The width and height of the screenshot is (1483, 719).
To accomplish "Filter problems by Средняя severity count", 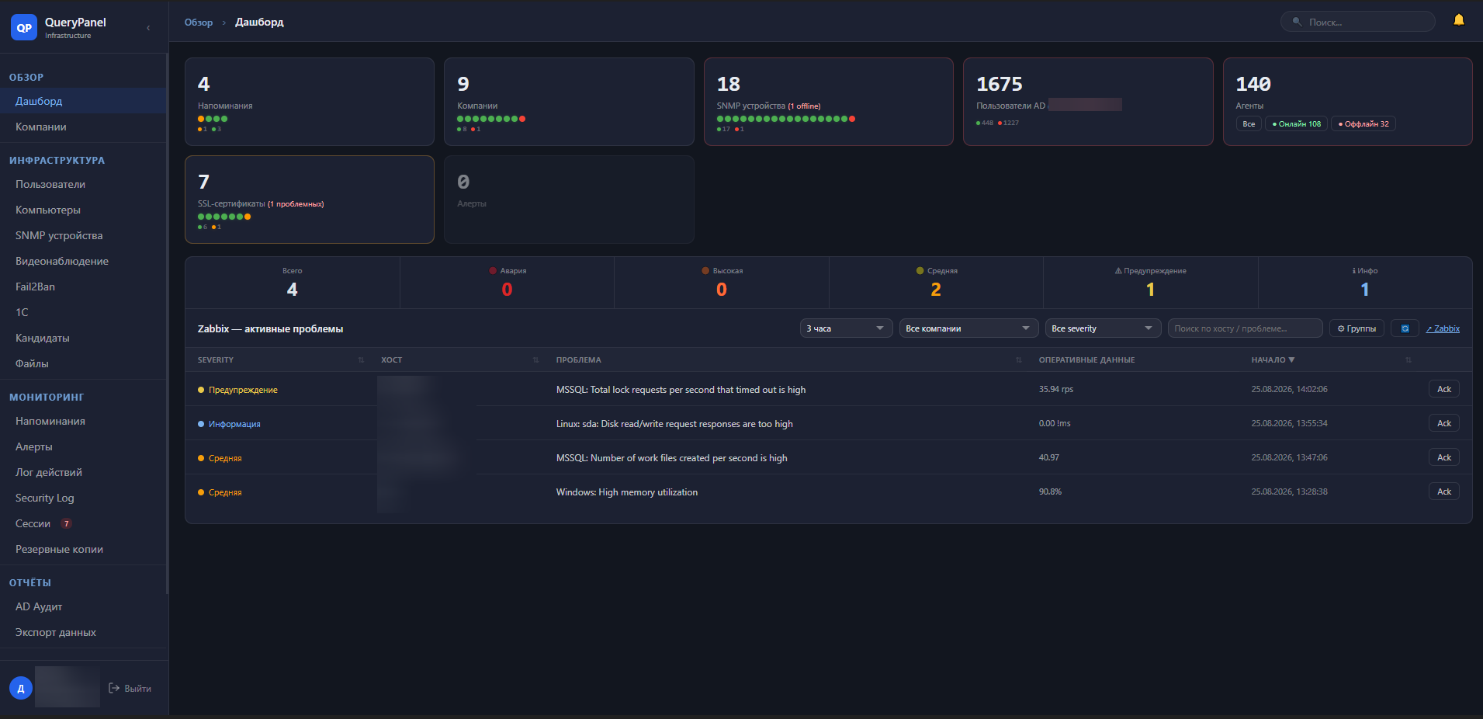I will 936,283.
